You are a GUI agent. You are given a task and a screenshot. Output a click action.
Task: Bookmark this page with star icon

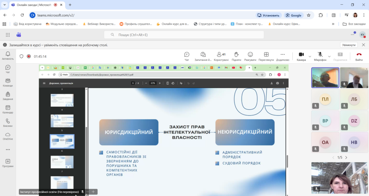[x=308, y=15]
